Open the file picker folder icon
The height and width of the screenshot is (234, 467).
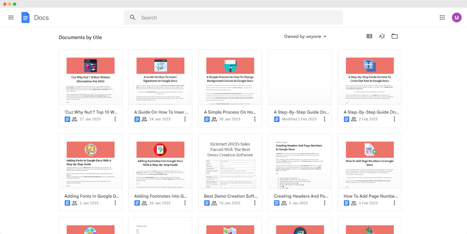(395, 36)
